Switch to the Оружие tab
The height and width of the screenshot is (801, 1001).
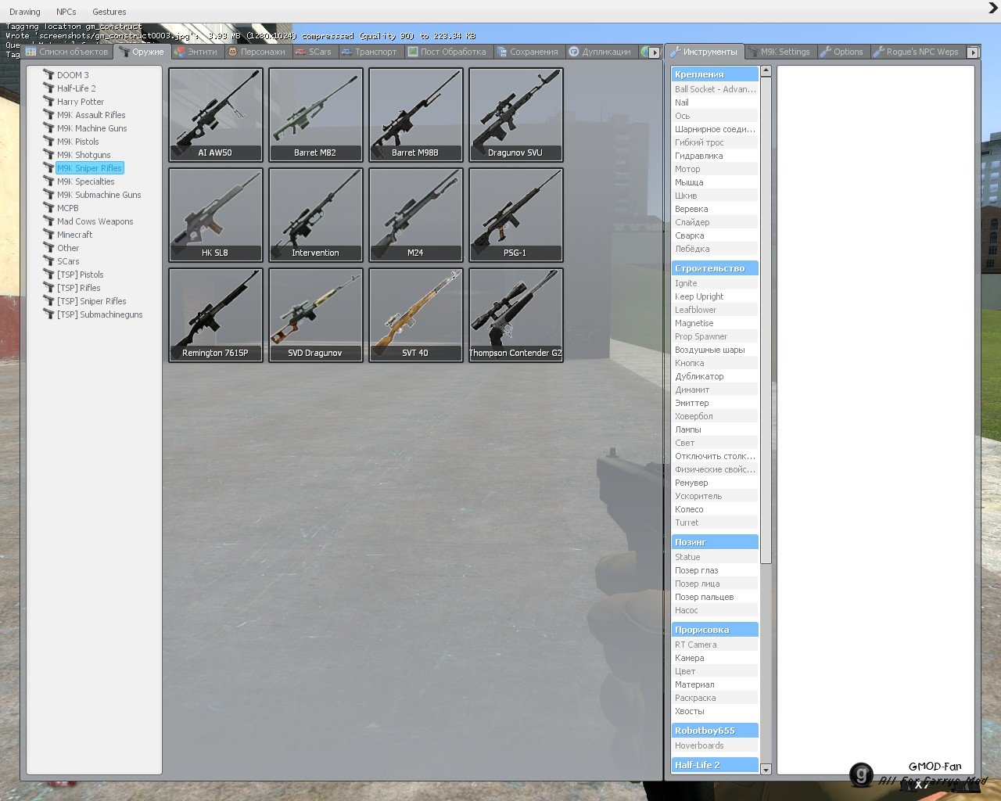[142, 52]
